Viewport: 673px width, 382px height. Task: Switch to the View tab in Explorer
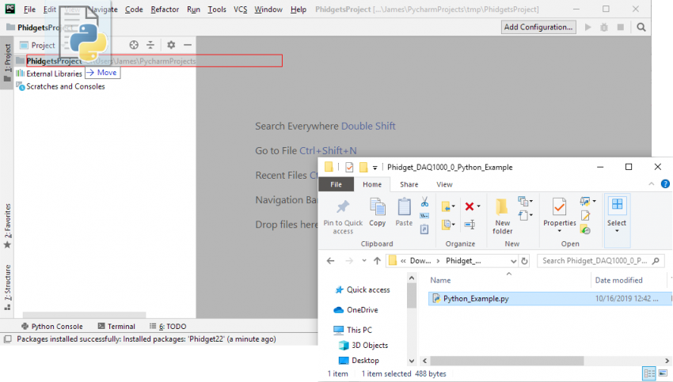(x=444, y=184)
